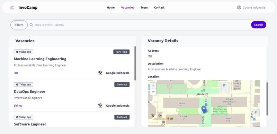Open the Filters button
Image resolution: width=277 pixels, height=134 pixels.
coord(19,25)
